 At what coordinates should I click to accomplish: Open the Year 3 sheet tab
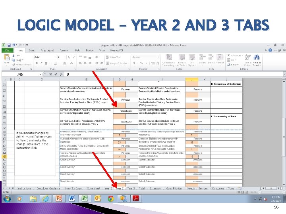point(131,188)
